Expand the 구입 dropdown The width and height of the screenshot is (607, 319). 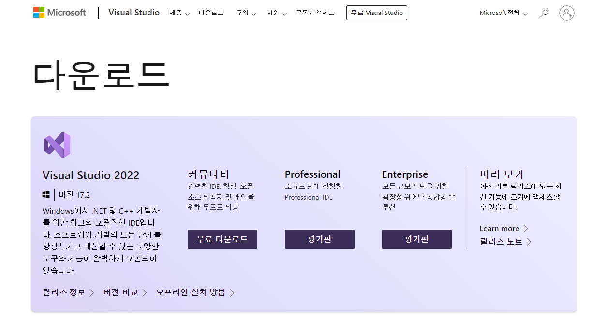[246, 13]
